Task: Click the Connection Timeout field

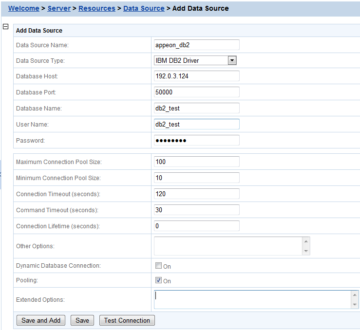Action: 196,194
